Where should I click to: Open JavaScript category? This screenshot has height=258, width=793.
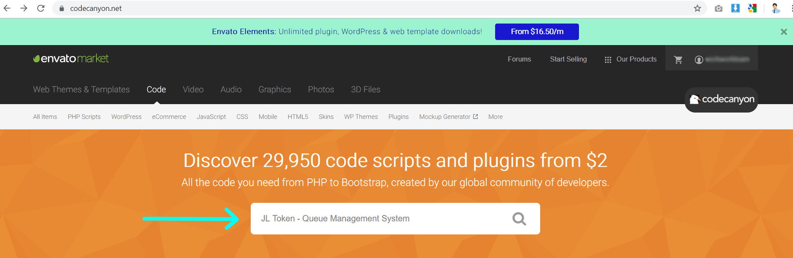coord(211,117)
